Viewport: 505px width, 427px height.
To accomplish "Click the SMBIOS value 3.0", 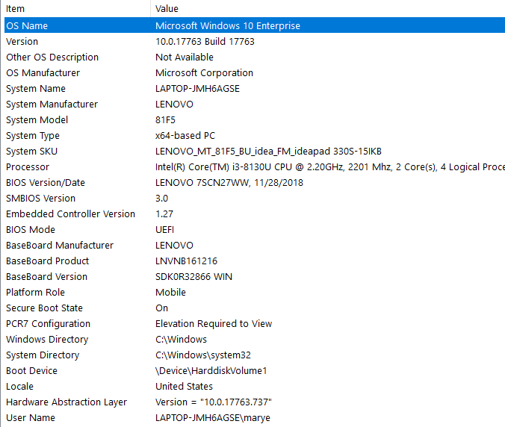I will (x=161, y=199).
